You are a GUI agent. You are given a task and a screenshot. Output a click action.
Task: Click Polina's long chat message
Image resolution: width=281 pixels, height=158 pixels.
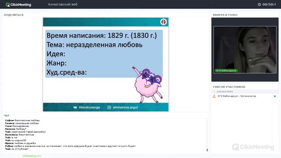tap(75, 146)
